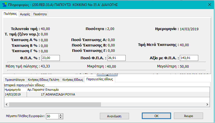Screen dimensions: 215x123
Task: Click the Ποσότητα value 2,00
Action: click(x=111, y=29)
